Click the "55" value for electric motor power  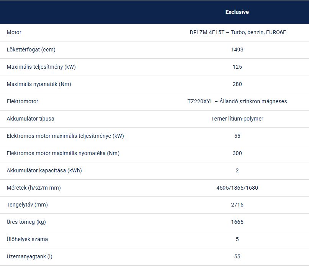click(x=237, y=136)
